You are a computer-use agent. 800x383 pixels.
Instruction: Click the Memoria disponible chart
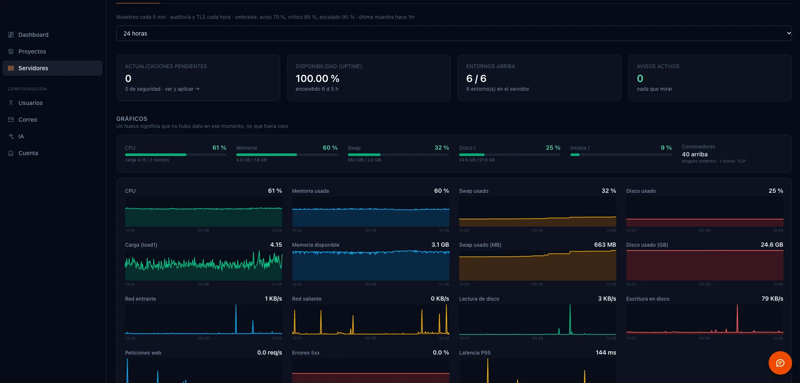371,266
